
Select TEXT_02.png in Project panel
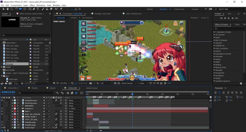click(11, 55)
